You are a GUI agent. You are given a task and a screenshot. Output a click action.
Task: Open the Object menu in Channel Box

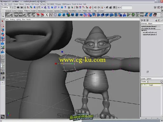point(150,24)
